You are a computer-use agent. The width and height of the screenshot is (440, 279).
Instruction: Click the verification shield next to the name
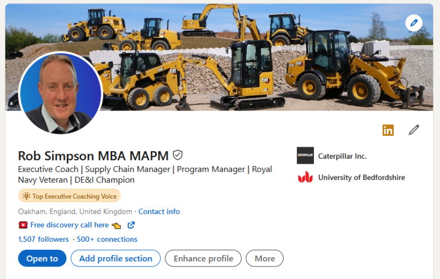[178, 155]
